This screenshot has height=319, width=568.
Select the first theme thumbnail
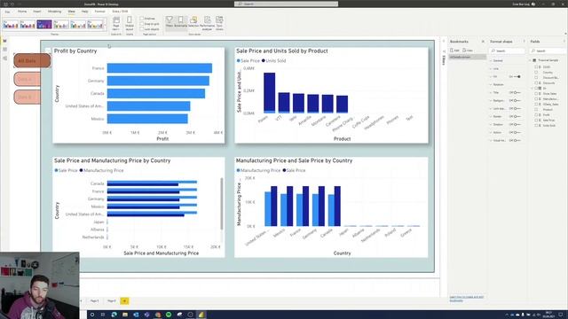pyautogui.click(x=11, y=25)
